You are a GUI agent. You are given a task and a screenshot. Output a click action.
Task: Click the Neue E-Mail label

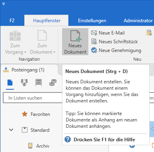click(111, 33)
